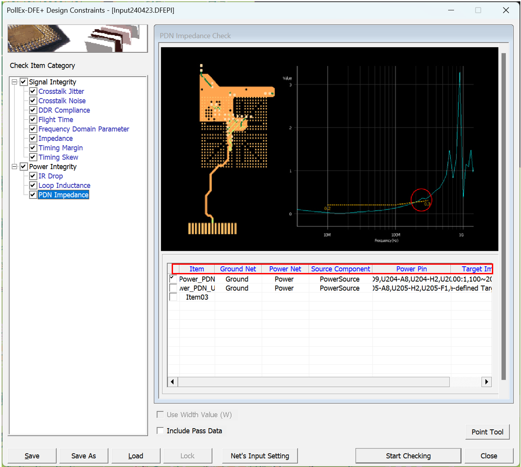Check the Item03 row checkbox
521x467 pixels.
click(x=173, y=297)
